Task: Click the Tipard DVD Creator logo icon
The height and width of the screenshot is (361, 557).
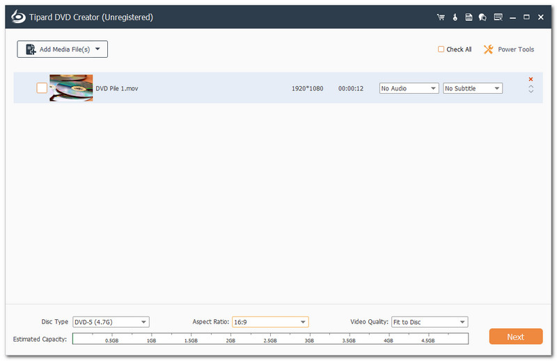Action: (17, 17)
